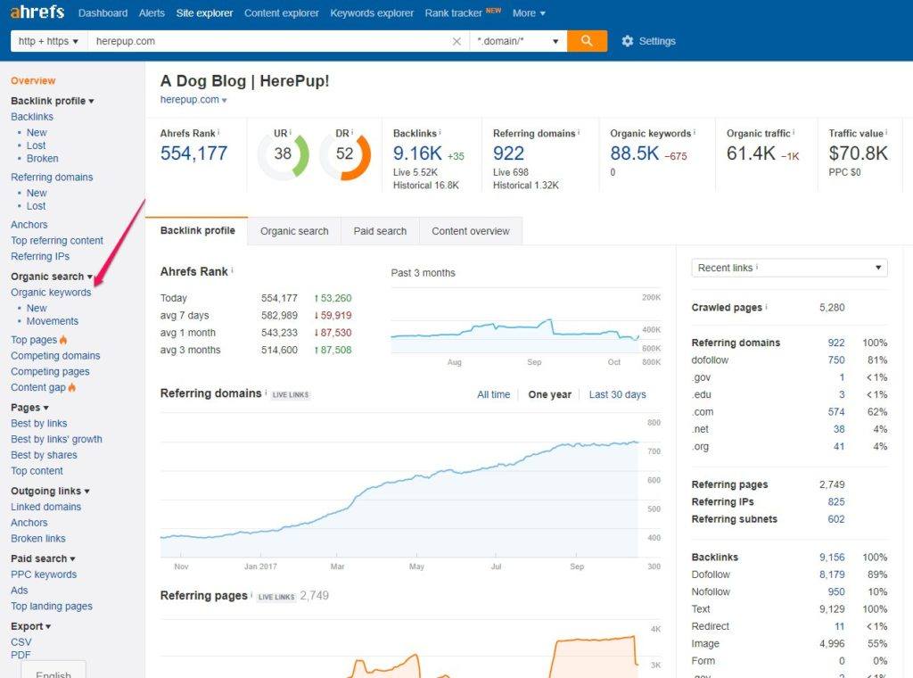Viewport: 913px width, 678px height.
Task: Click the info icon beside Traffic value
Action: (x=886, y=132)
